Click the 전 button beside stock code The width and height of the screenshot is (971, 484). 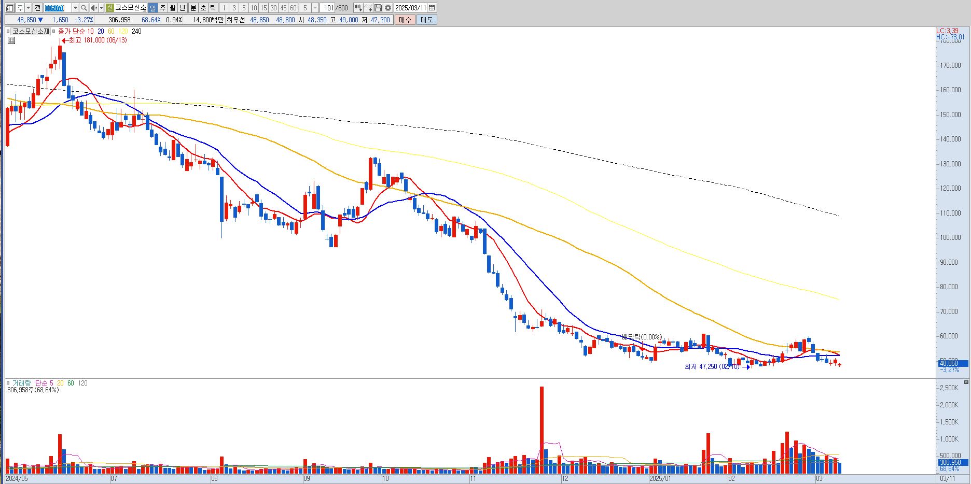(x=37, y=8)
